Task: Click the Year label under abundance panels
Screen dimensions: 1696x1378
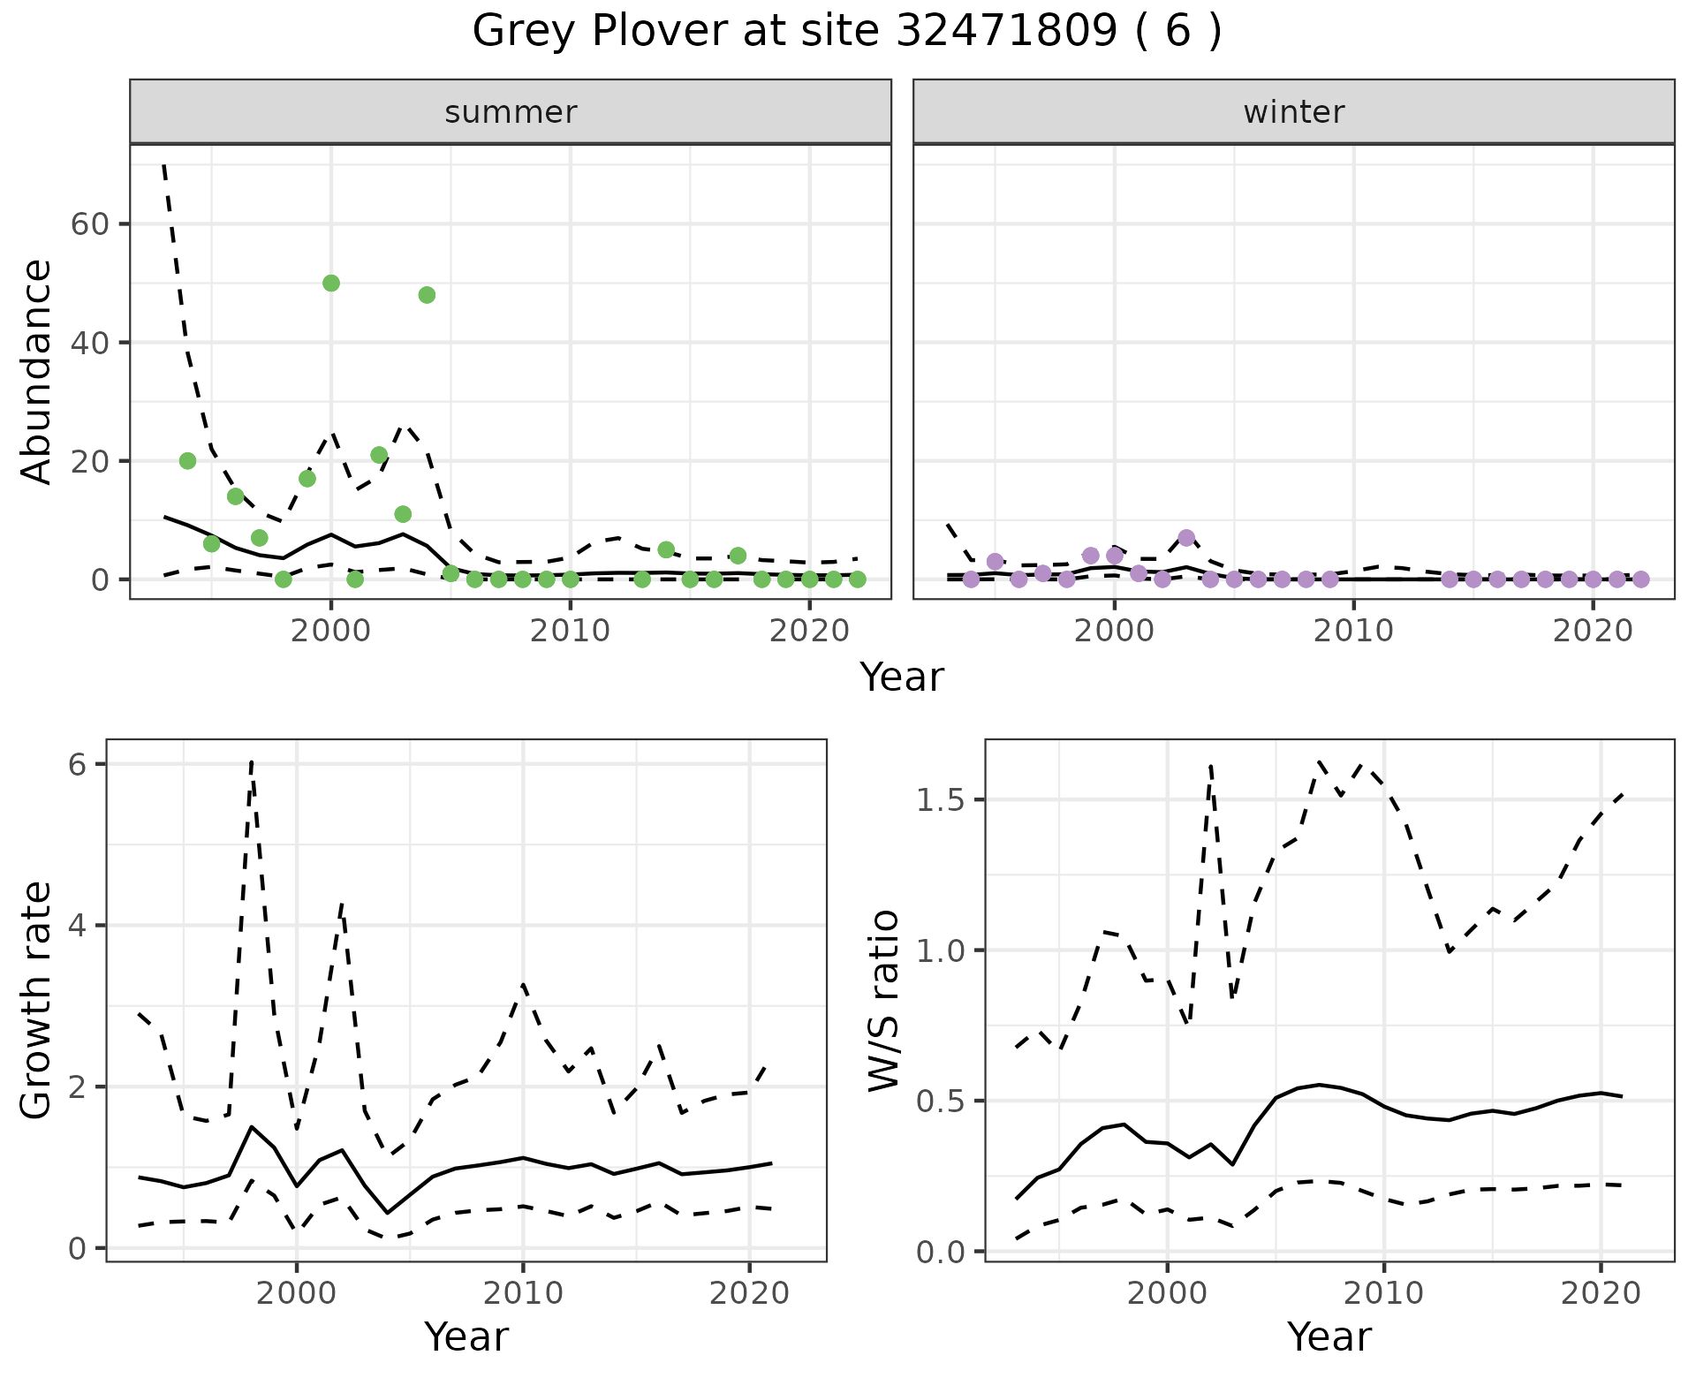Action: point(902,678)
